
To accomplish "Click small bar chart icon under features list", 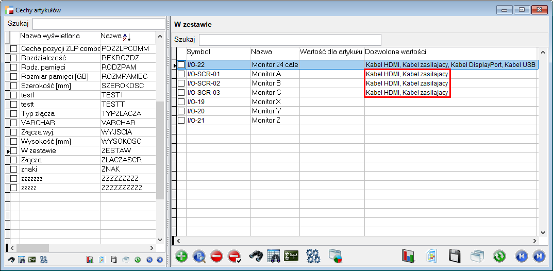I will coord(90,260).
